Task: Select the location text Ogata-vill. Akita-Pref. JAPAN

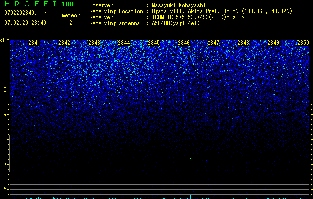Action: click(195, 11)
